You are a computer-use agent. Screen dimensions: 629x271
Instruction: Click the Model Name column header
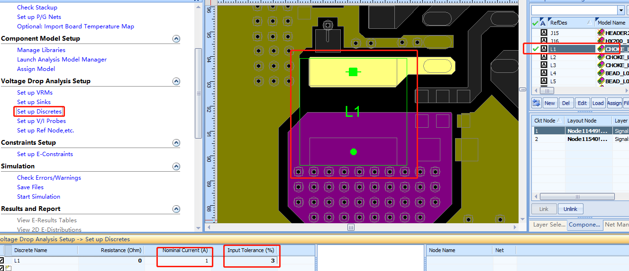point(611,23)
